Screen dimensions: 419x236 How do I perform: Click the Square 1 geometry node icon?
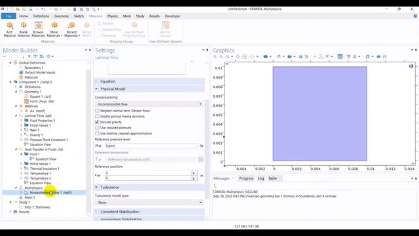click(26, 96)
